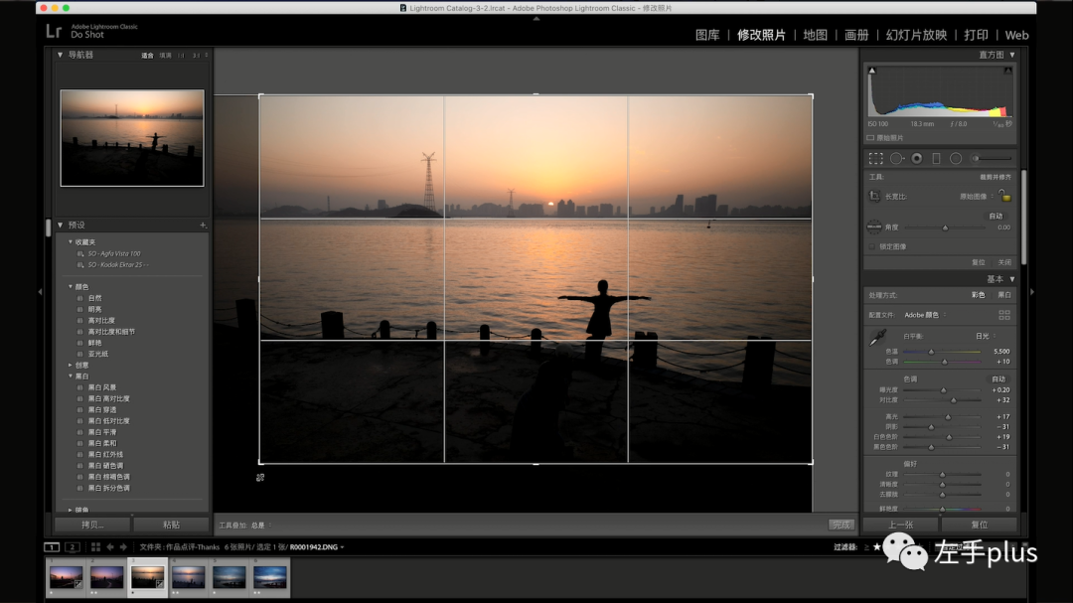Pick the white balance eyedropper tool
The image size is (1073, 603).
877,338
